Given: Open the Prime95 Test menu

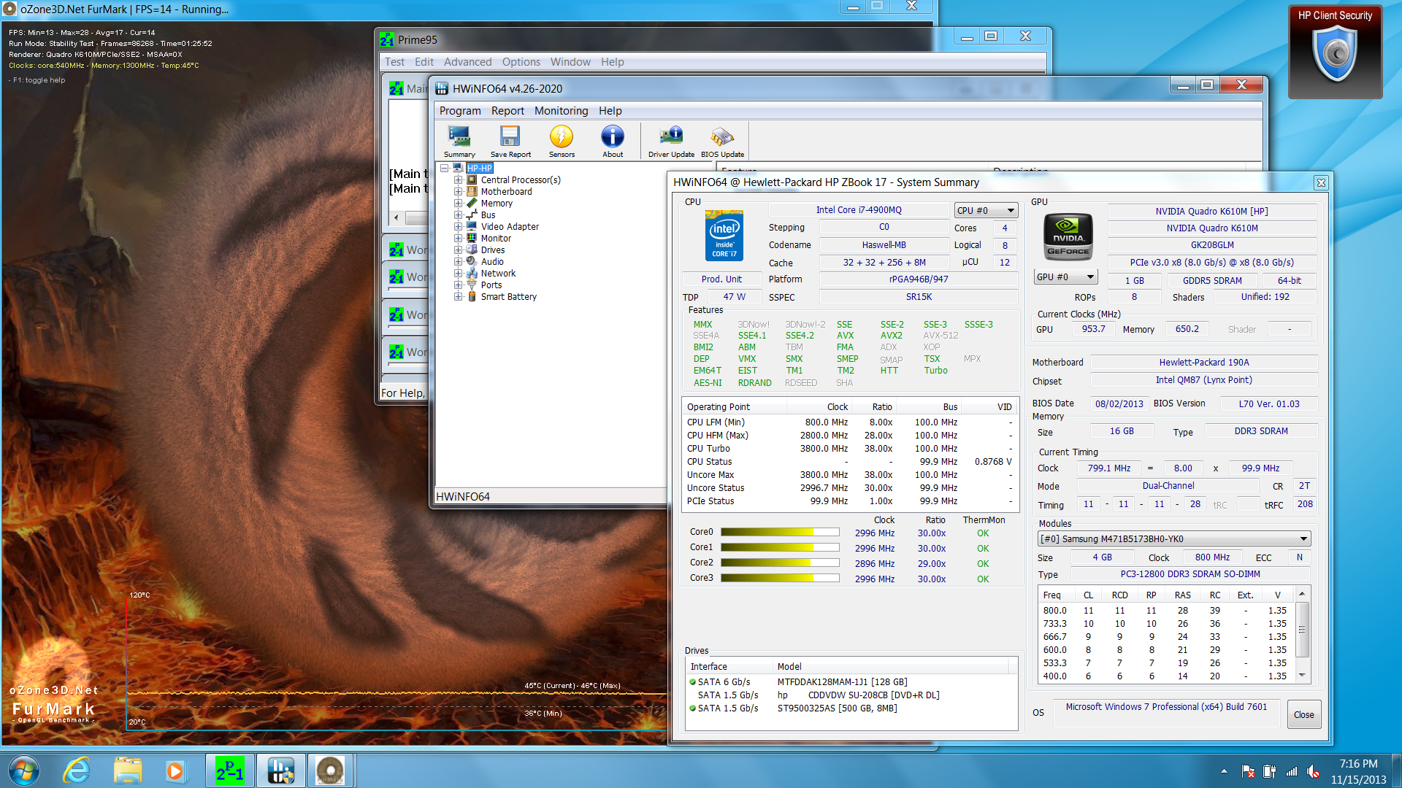Looking at the screenshot, I should [394, 62].
